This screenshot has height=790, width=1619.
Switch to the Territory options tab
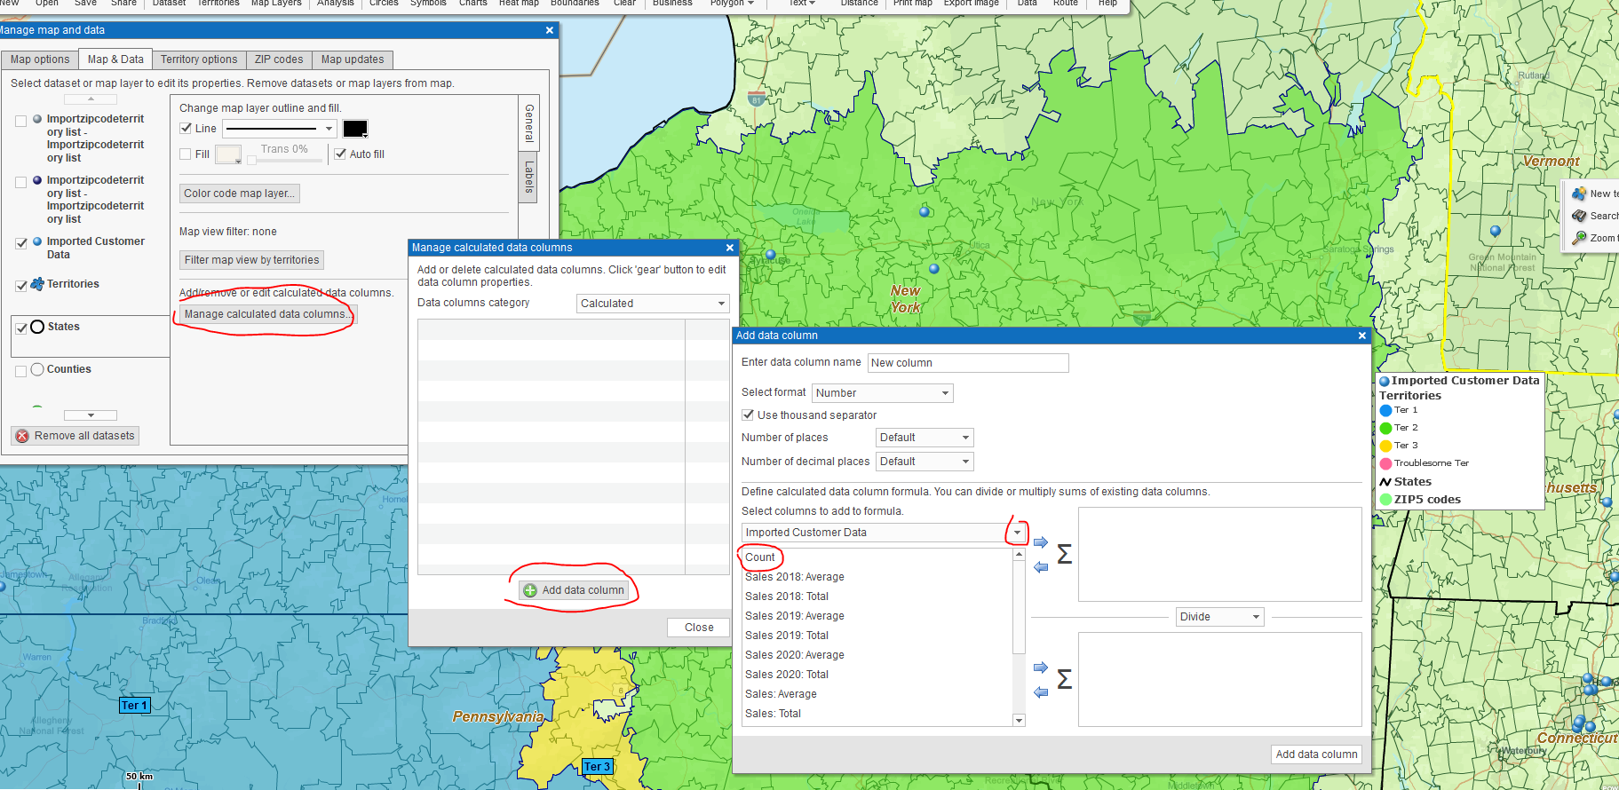tap(199, 59)
